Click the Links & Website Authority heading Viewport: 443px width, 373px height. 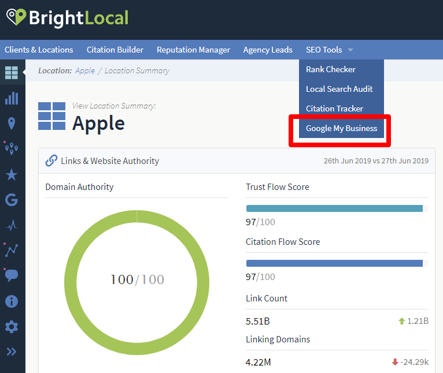[110, 161]
